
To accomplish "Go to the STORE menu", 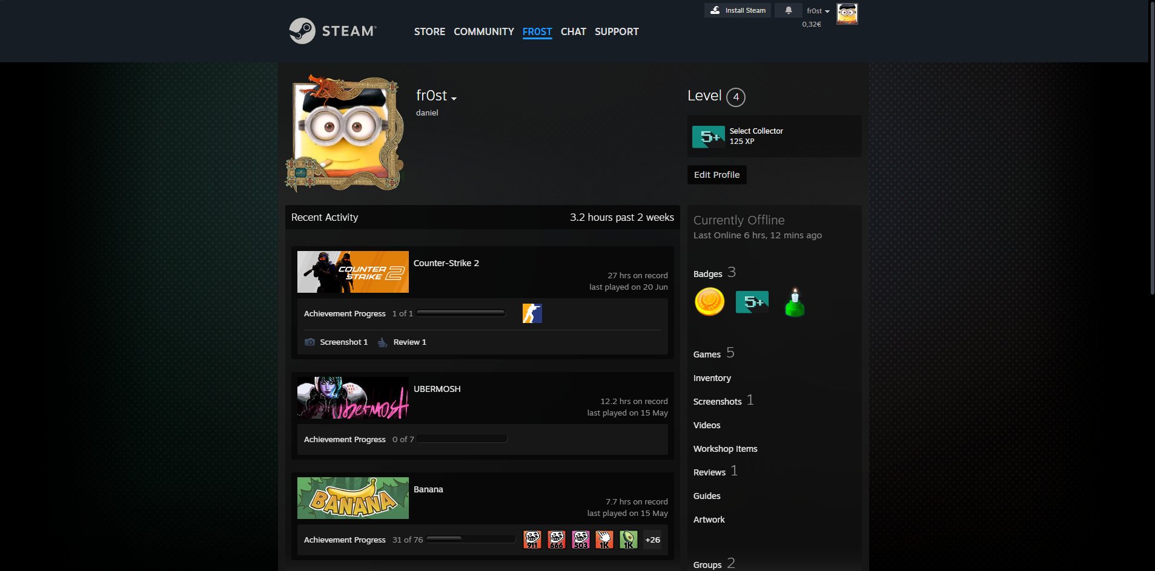I will click(x=429, y=31).
